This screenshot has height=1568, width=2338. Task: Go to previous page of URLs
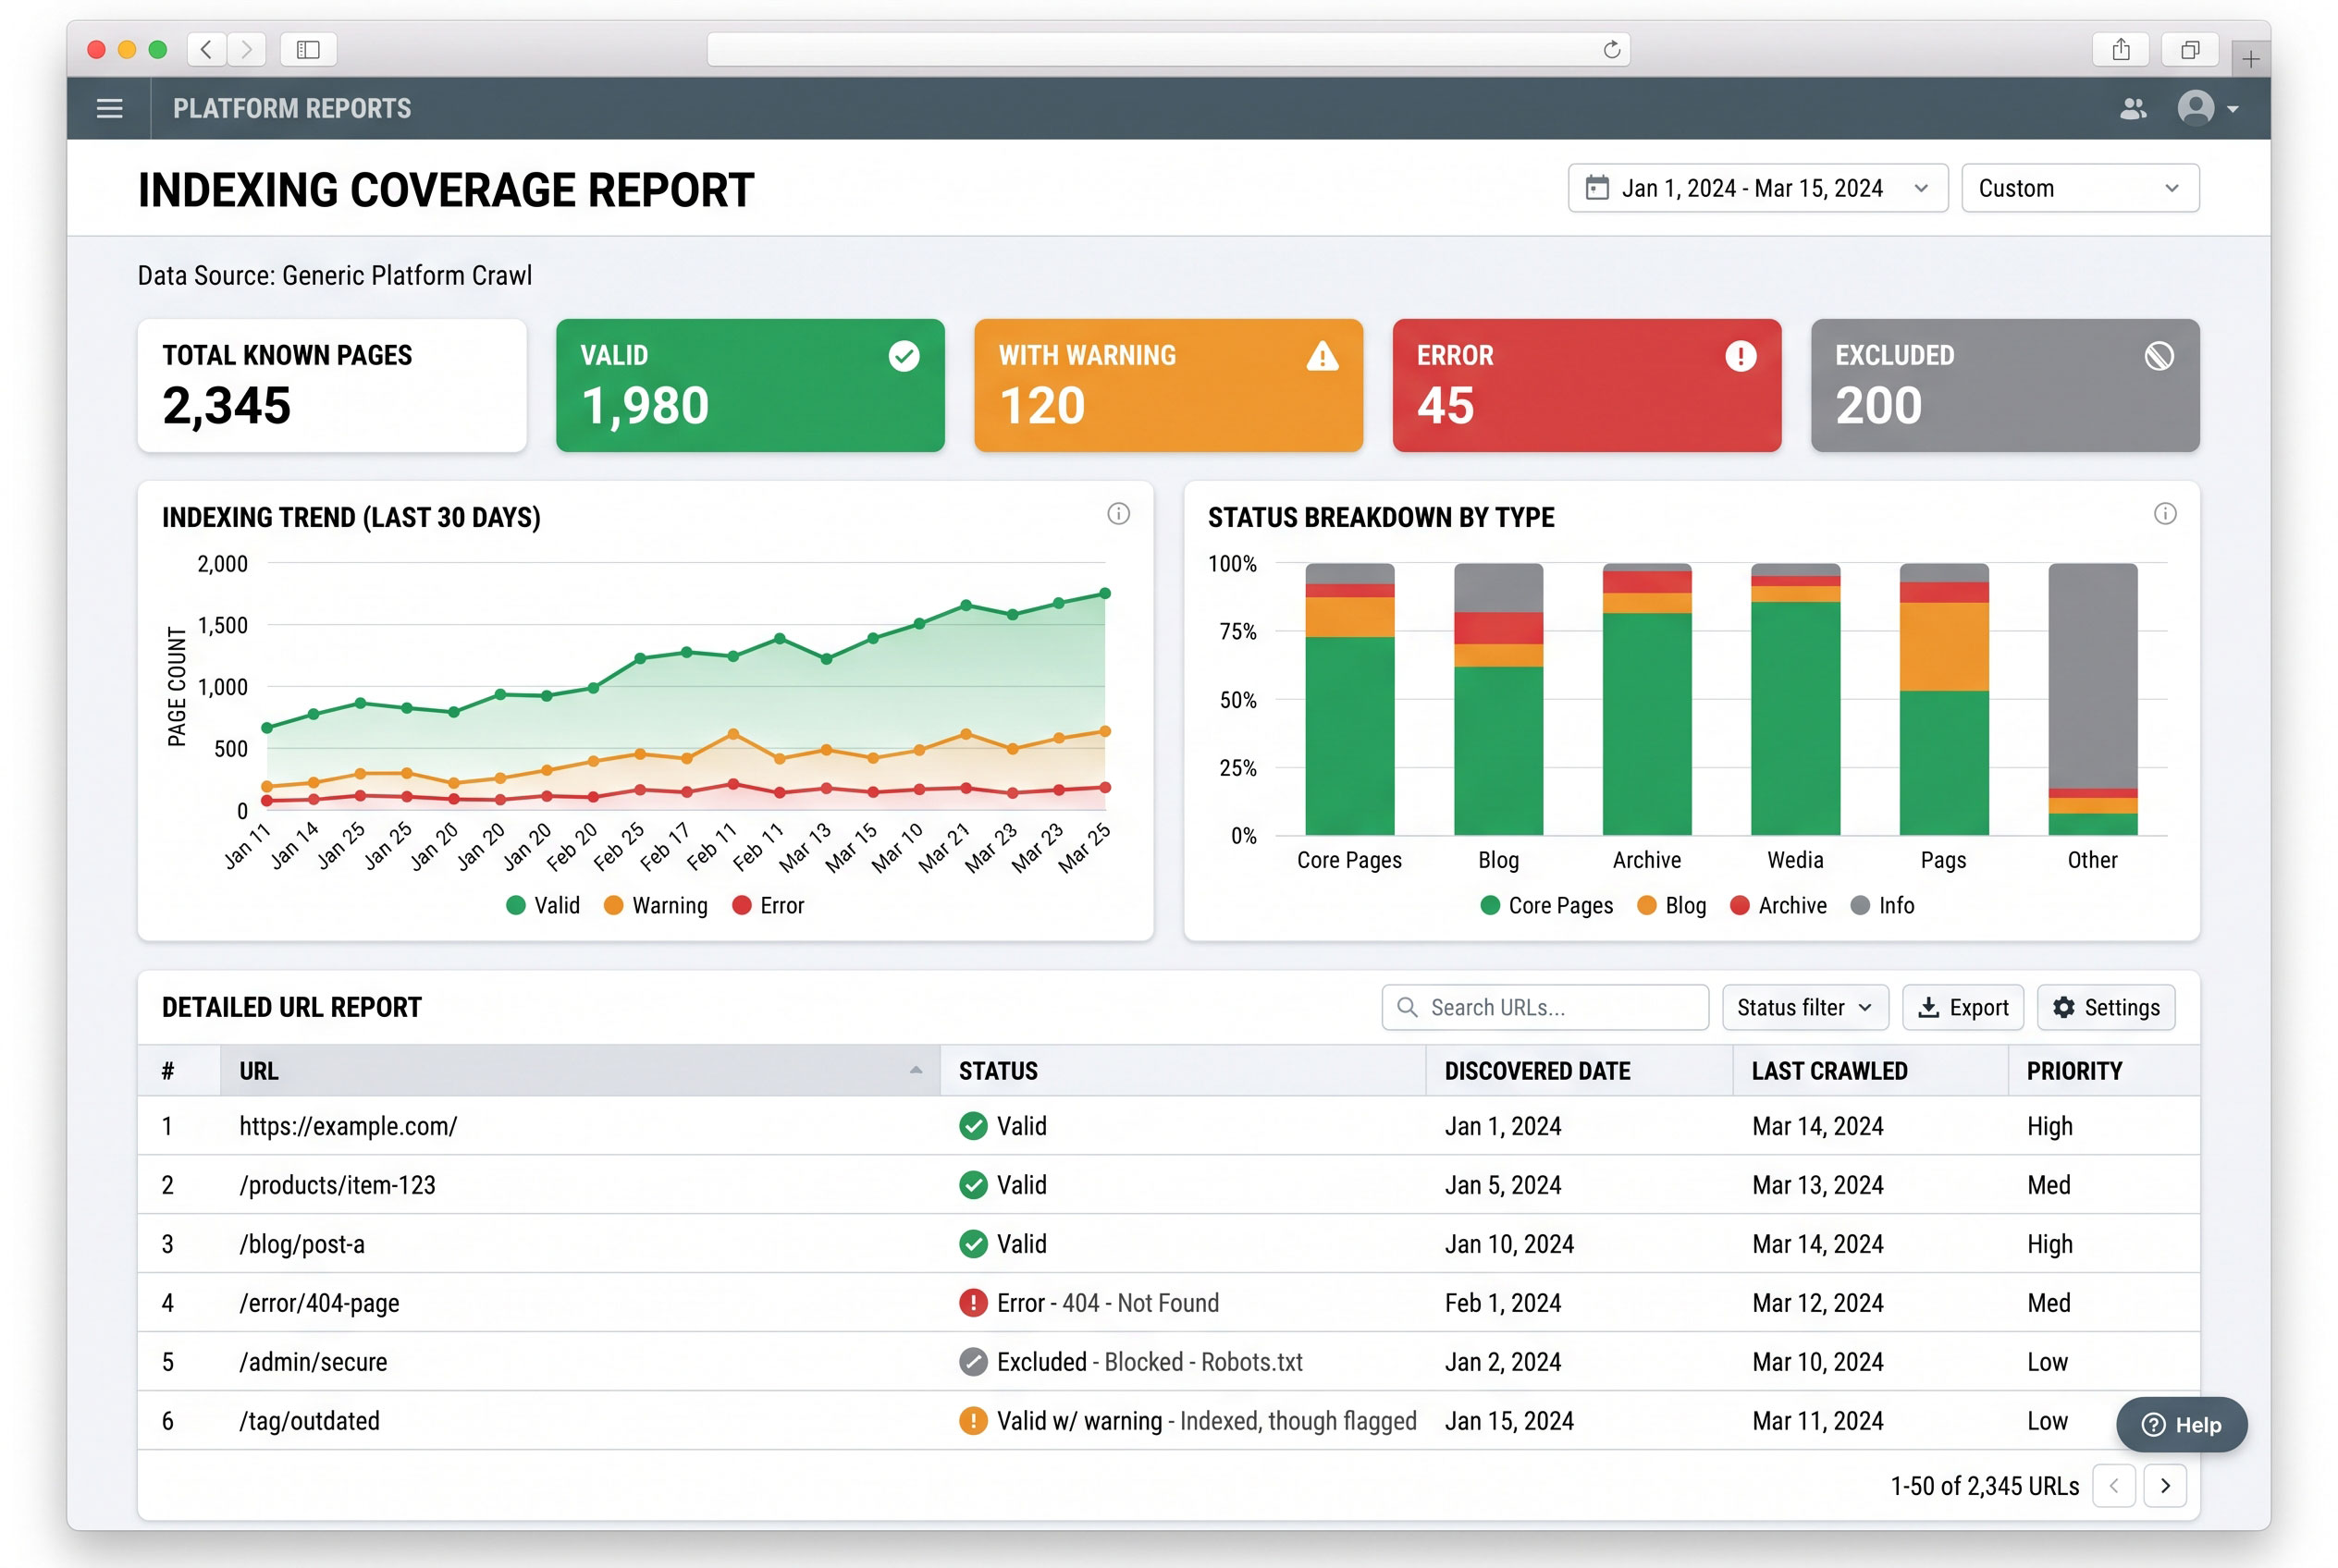tap(2113, 1486)
